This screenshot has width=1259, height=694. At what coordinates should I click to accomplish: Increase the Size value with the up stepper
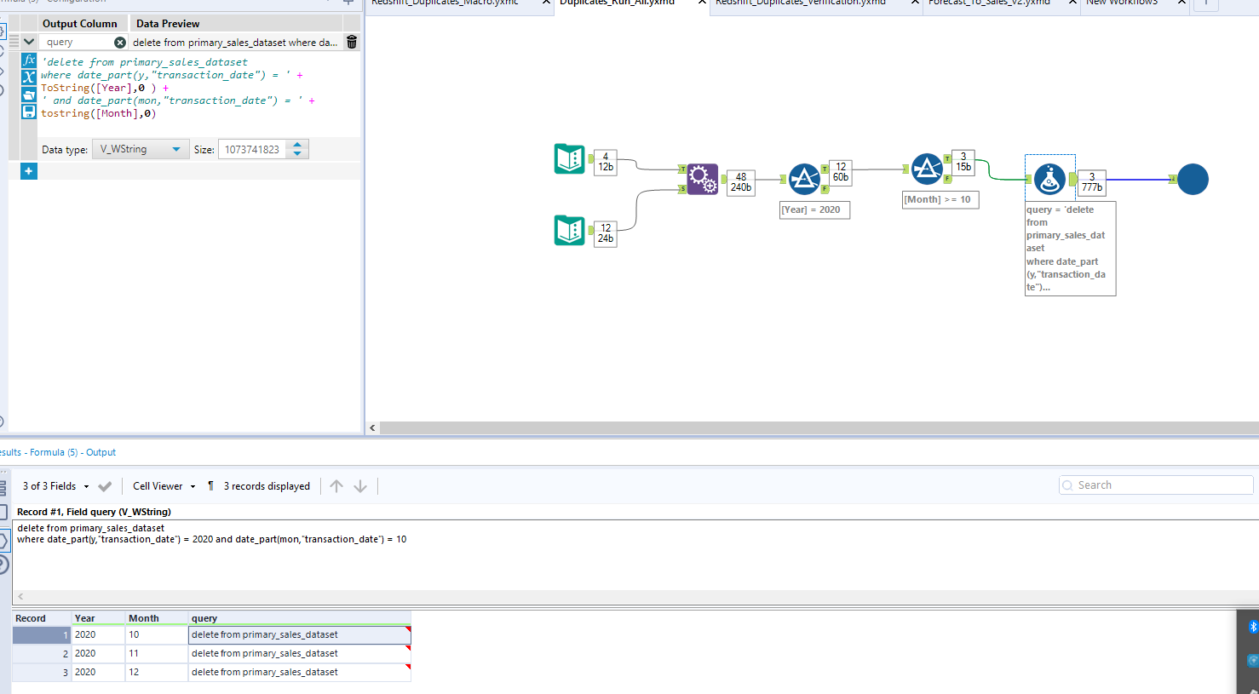296,144
